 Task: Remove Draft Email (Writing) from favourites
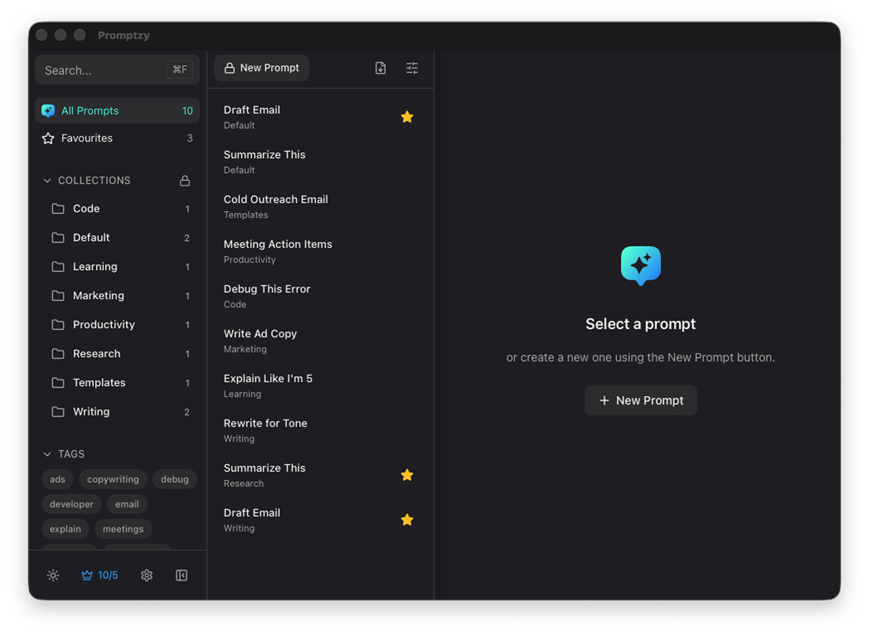click(407, 519)
